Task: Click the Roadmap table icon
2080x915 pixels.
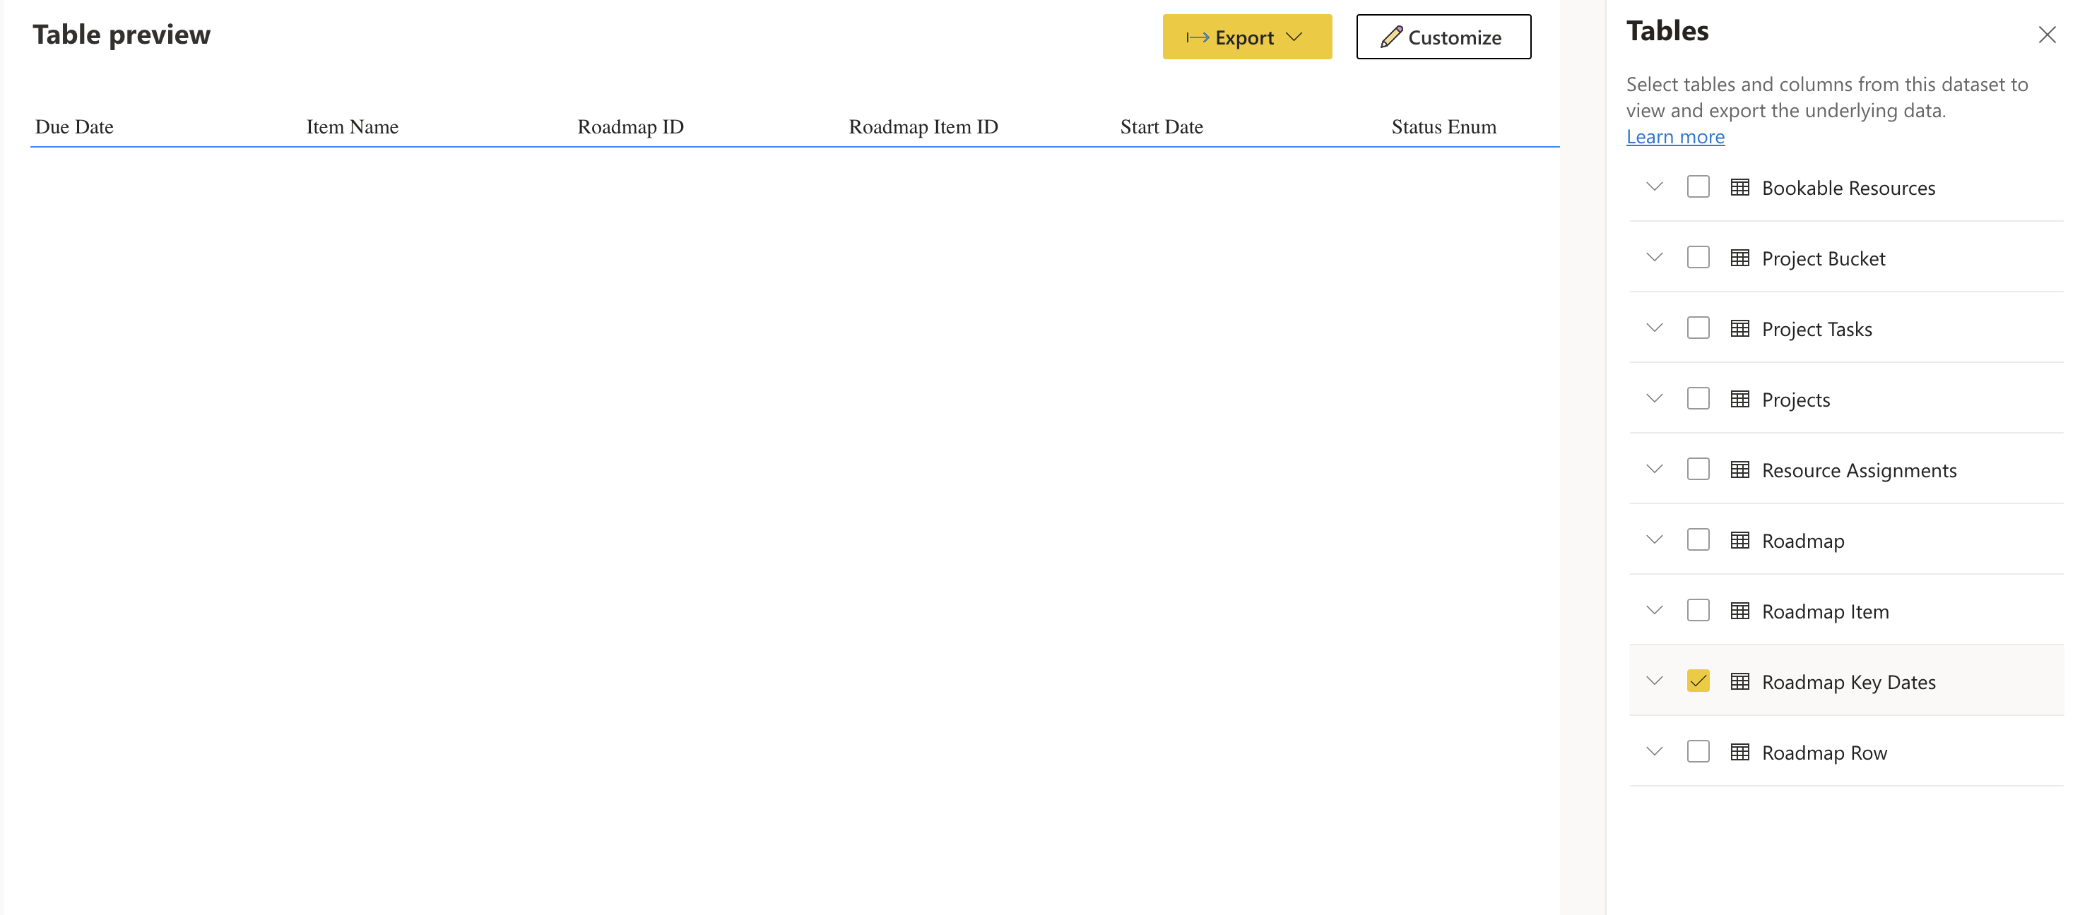Action: (x=1740, y=540)
